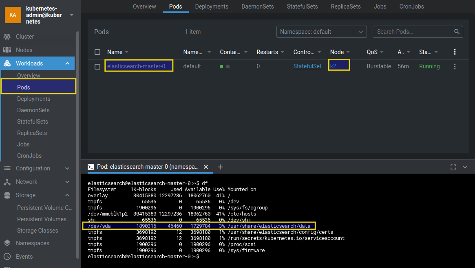Sort by the Containers column header
This screenshot has width=475, height=268.
[230, 52]
